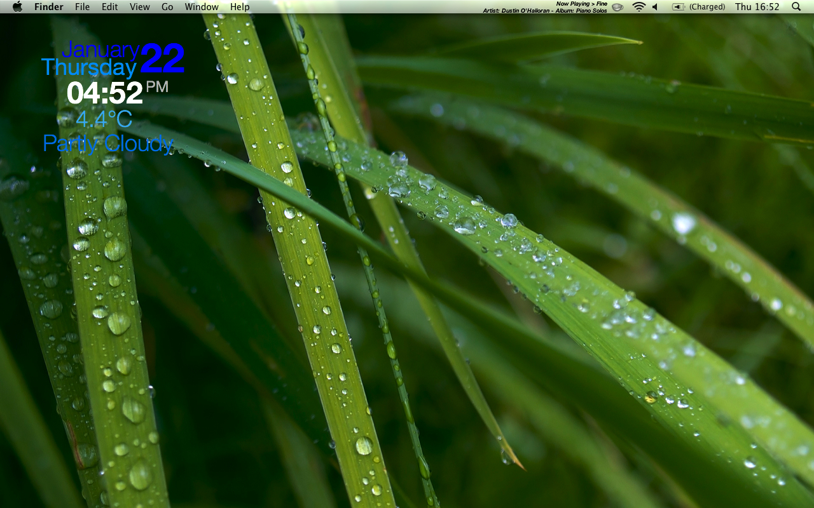814x508 pixels.
Task: Click the Thursday weekday text
Action: tap(89, 67)
